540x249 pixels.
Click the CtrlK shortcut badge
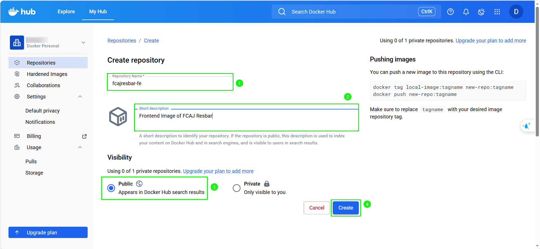(427, 12)
